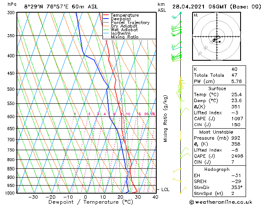Click the station coordinates 8°29'N 76°57'E
265x205 pixels.
click(46, 7)
